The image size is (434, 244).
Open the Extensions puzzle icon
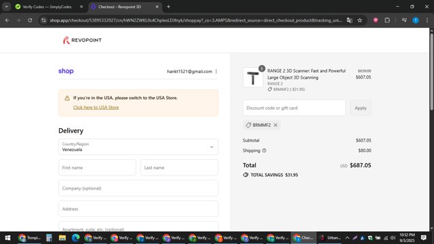[387, 20]
